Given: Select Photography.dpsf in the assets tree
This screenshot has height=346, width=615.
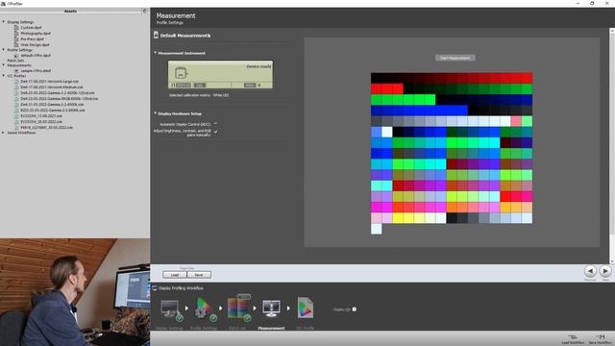Looking at the screenshot, I should coord(36,34).
